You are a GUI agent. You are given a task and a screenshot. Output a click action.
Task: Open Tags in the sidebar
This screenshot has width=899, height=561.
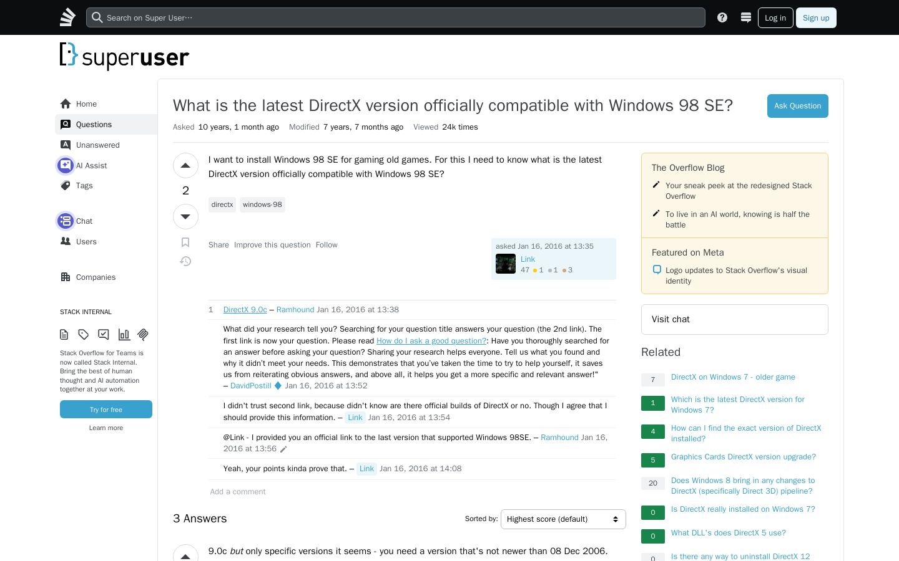coord(84,186)
